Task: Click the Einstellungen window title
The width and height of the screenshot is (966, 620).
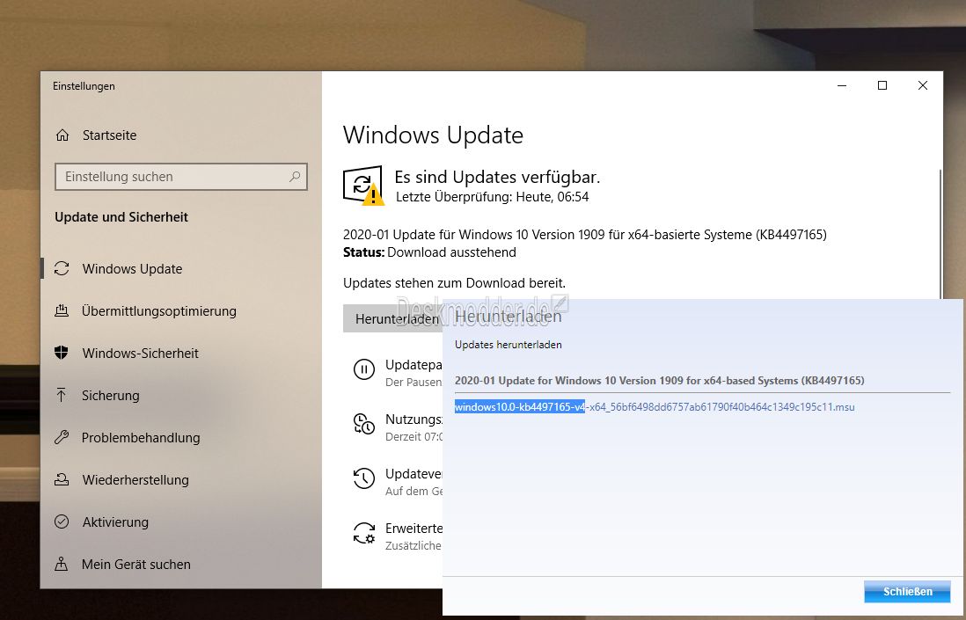Action: (x=84, y=86)
